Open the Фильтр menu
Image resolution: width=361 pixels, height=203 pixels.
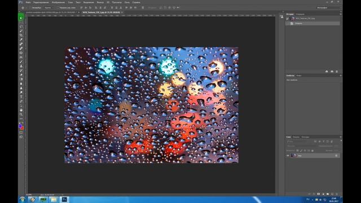click(x=100, y=2)
